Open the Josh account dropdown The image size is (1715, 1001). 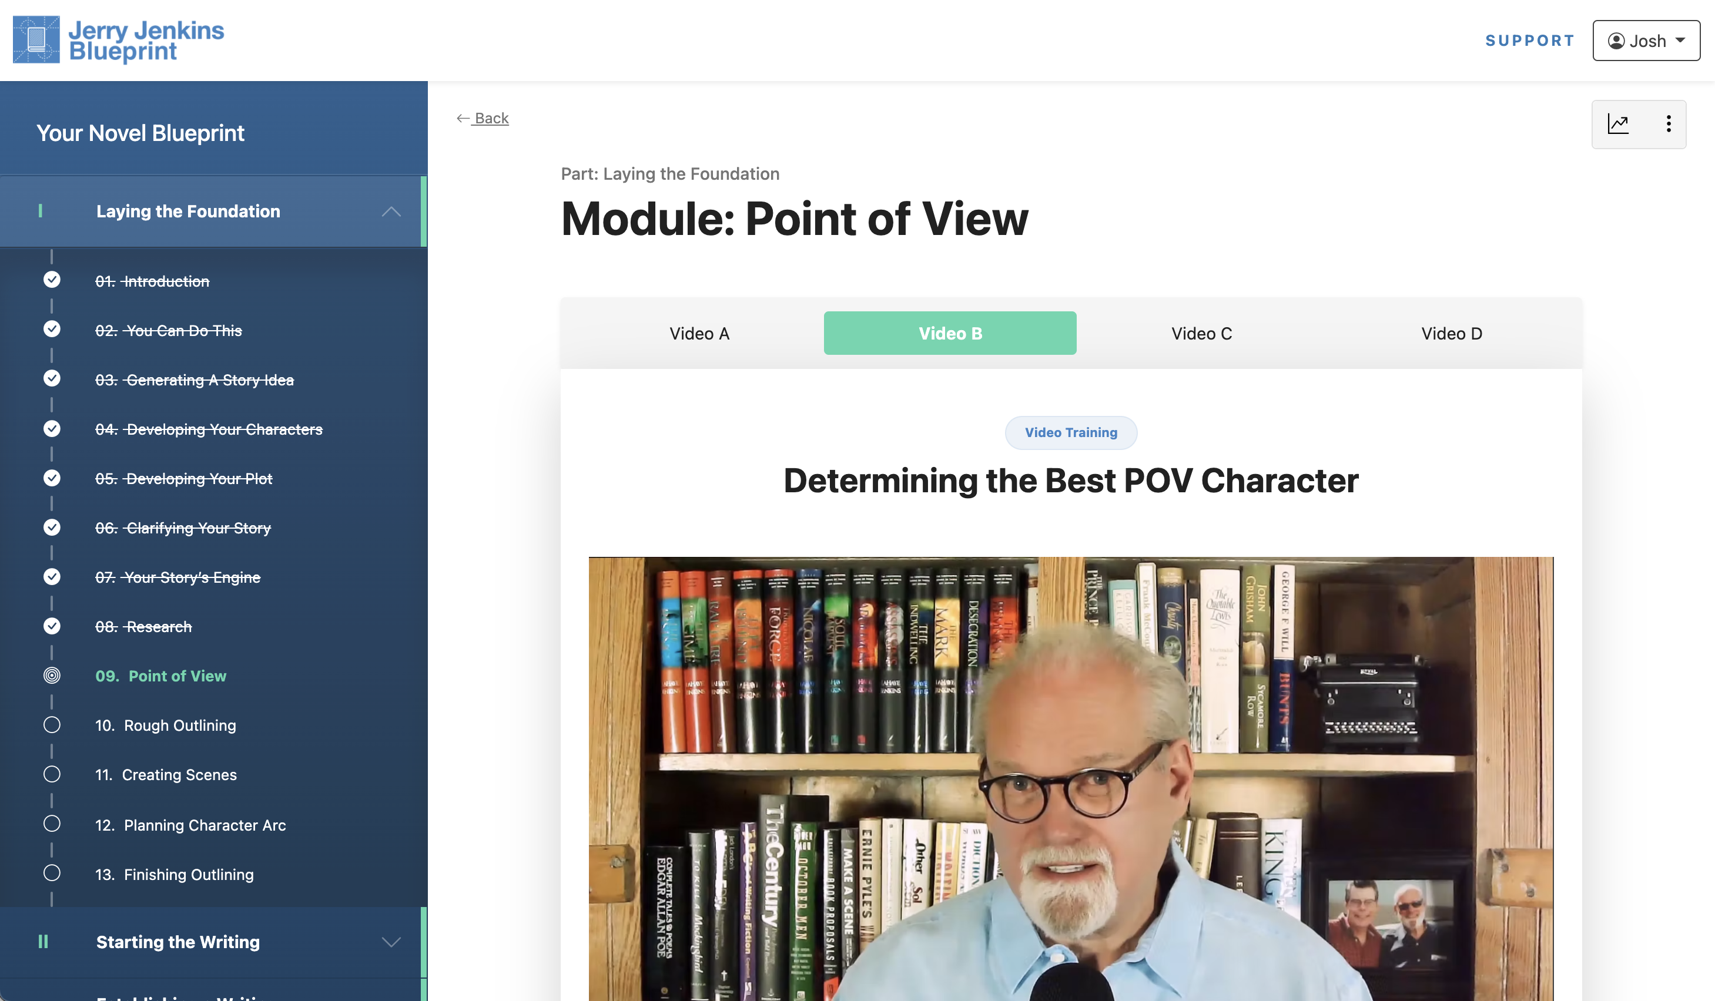(1646, 41)
